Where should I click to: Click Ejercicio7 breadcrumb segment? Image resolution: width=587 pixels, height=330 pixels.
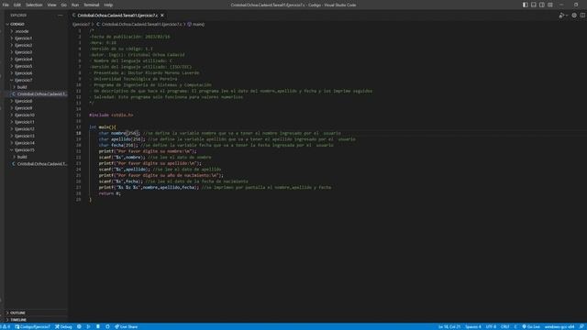pyautogui.click(x=82, y=25)
